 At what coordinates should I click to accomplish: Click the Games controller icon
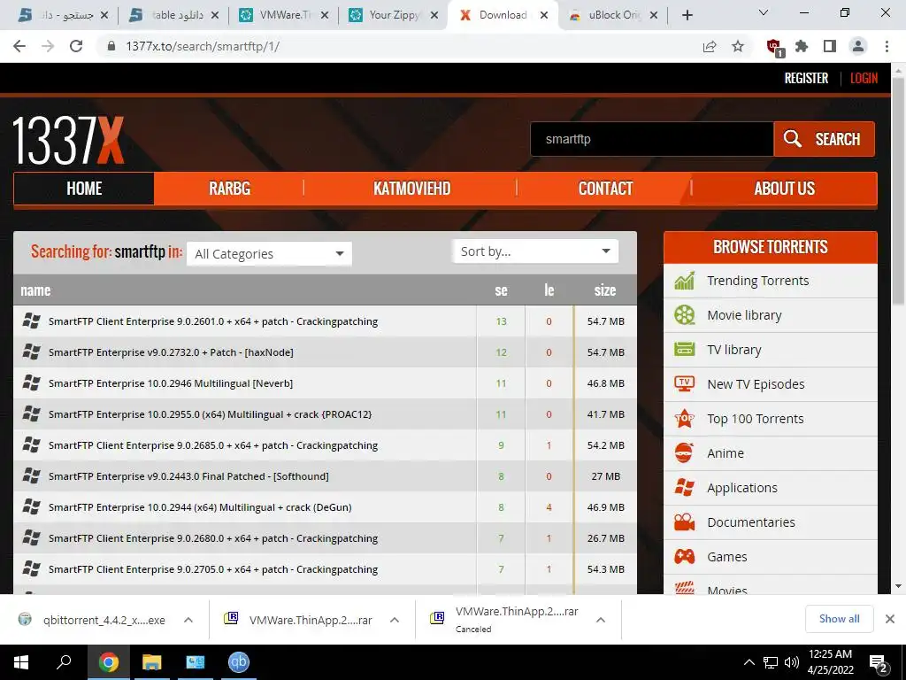pyautogui.click(x=684, y=557)
